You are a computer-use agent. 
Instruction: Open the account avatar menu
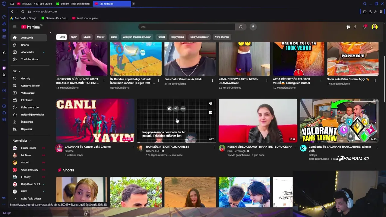375,27
